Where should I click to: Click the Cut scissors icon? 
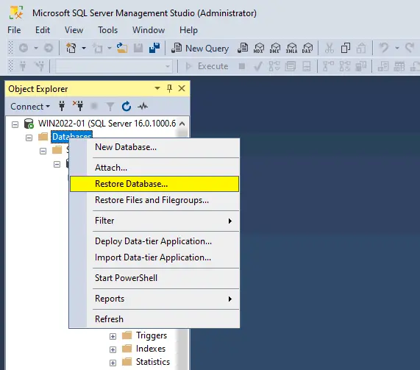(330, 49)
